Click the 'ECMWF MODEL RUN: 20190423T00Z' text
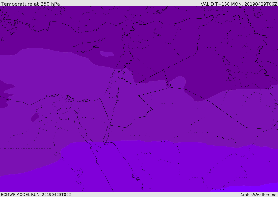Viewport: 278px width, 197px height. [36, 195]
